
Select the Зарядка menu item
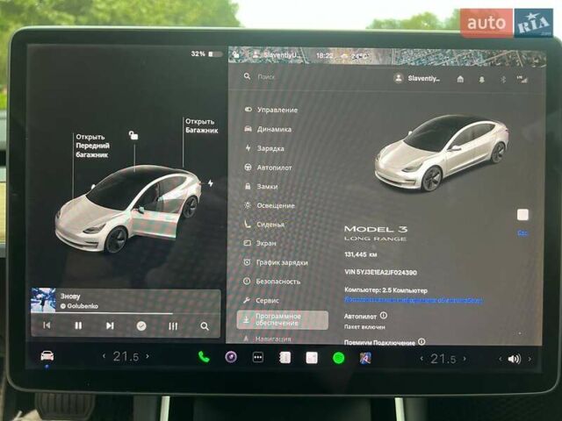click(270, 148)
